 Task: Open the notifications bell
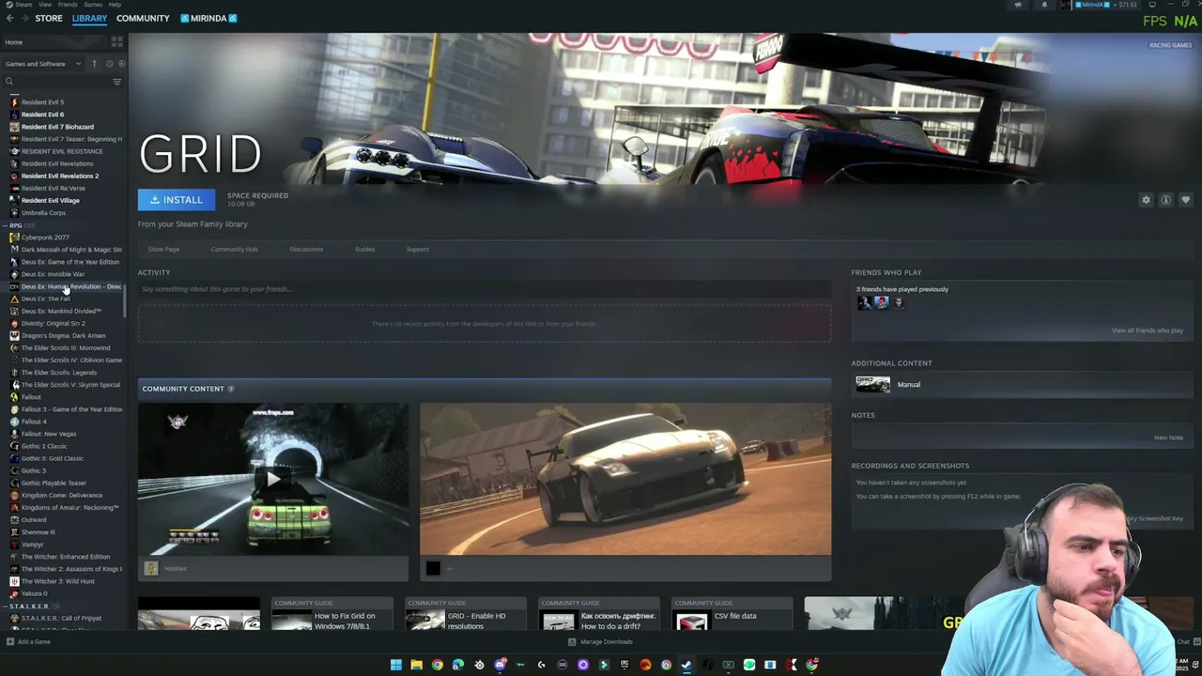pyautogui.click(x=1044, y=5)
